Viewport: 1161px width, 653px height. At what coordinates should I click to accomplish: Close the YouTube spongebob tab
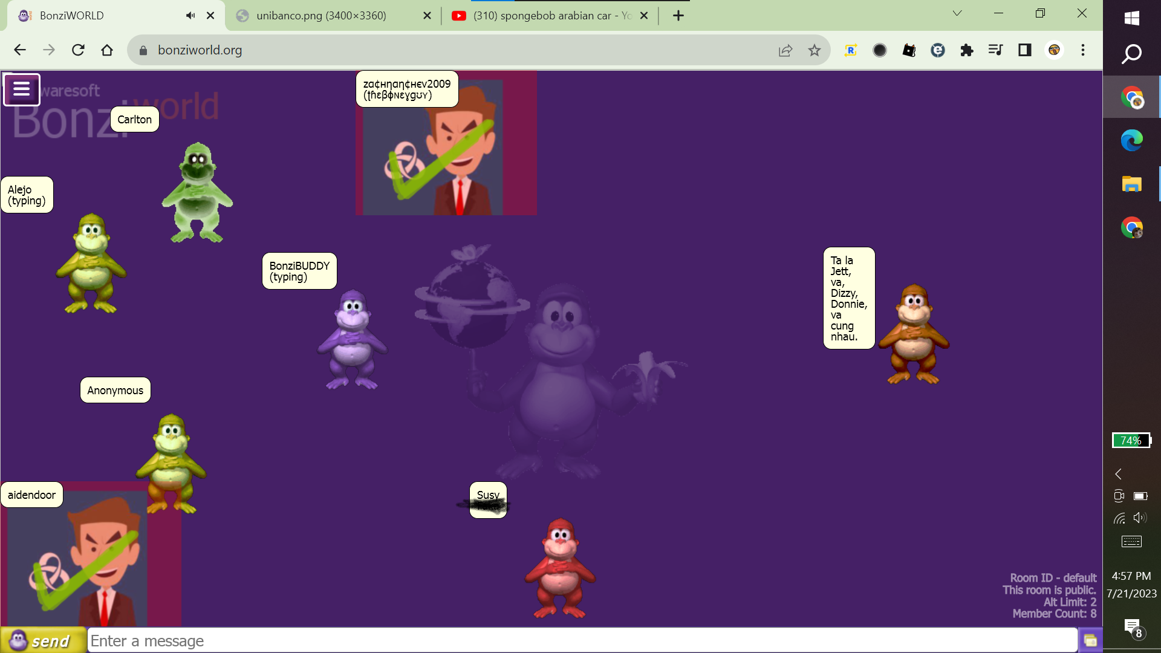click(x=644, y=16)
